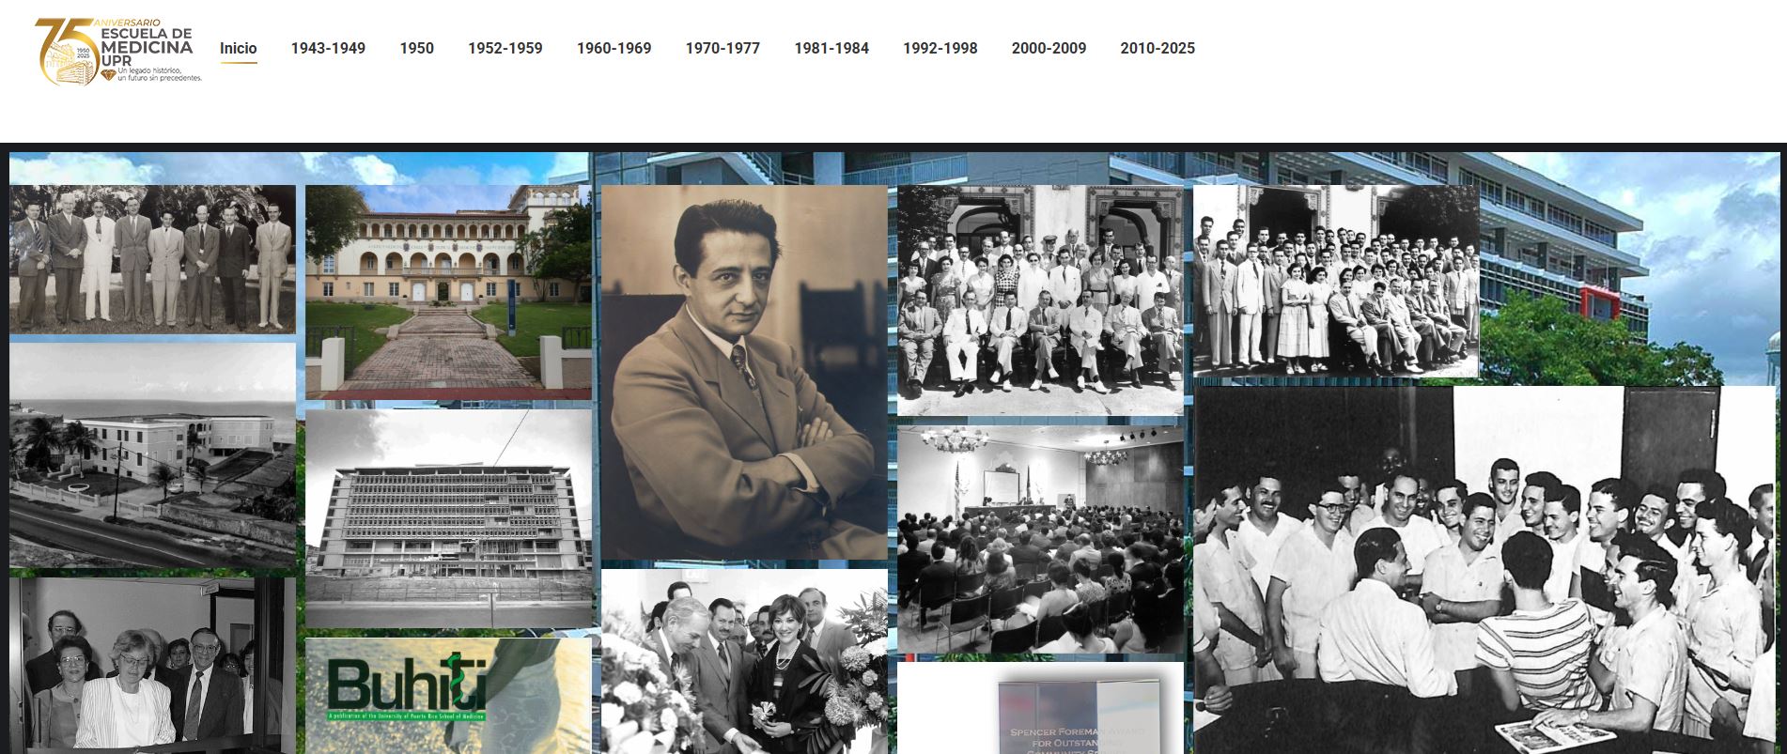Select the coastal building black-and-white photo
Screen dimensions: 1787x754
click(152, 455)
